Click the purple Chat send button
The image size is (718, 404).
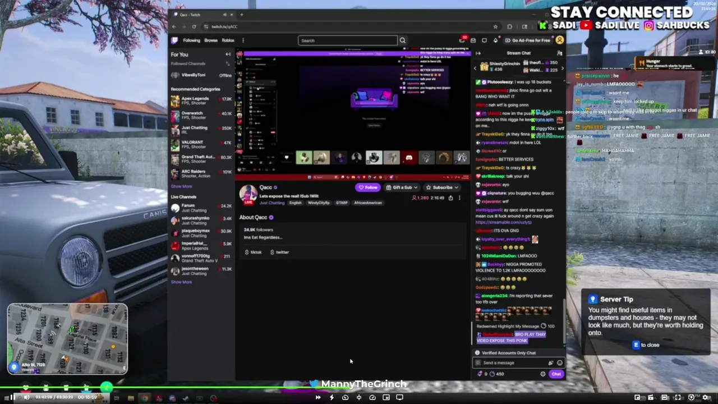click(x=556, y=374)
